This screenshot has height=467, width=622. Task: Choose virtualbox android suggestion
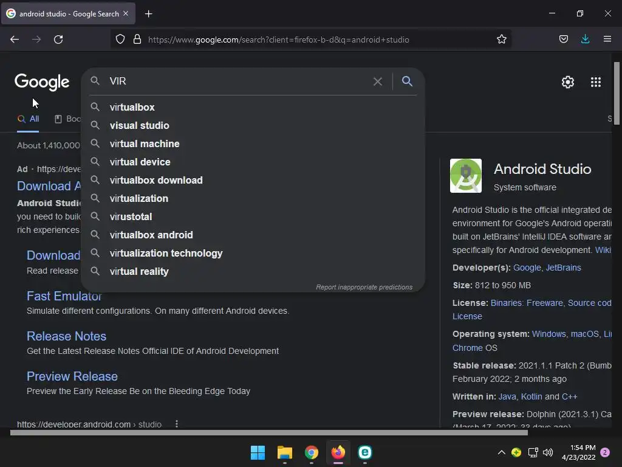click(253, 235)
